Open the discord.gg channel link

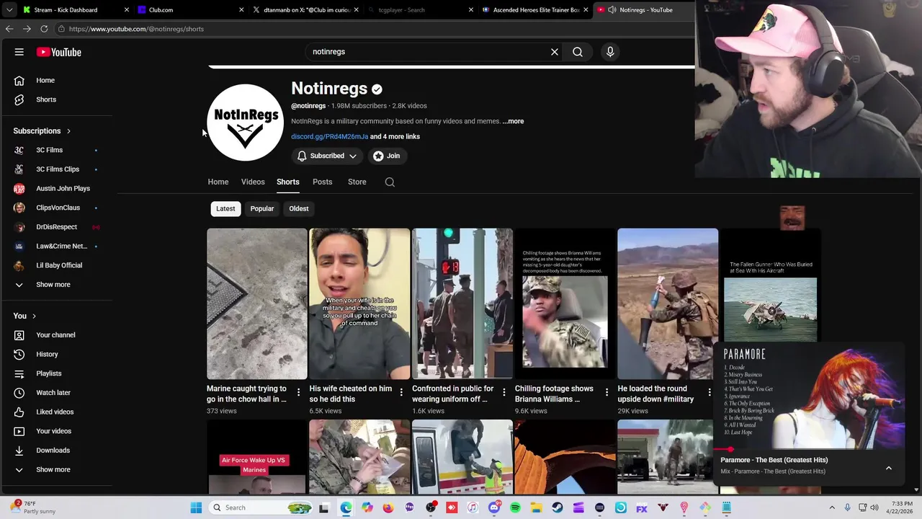[329, 137]
